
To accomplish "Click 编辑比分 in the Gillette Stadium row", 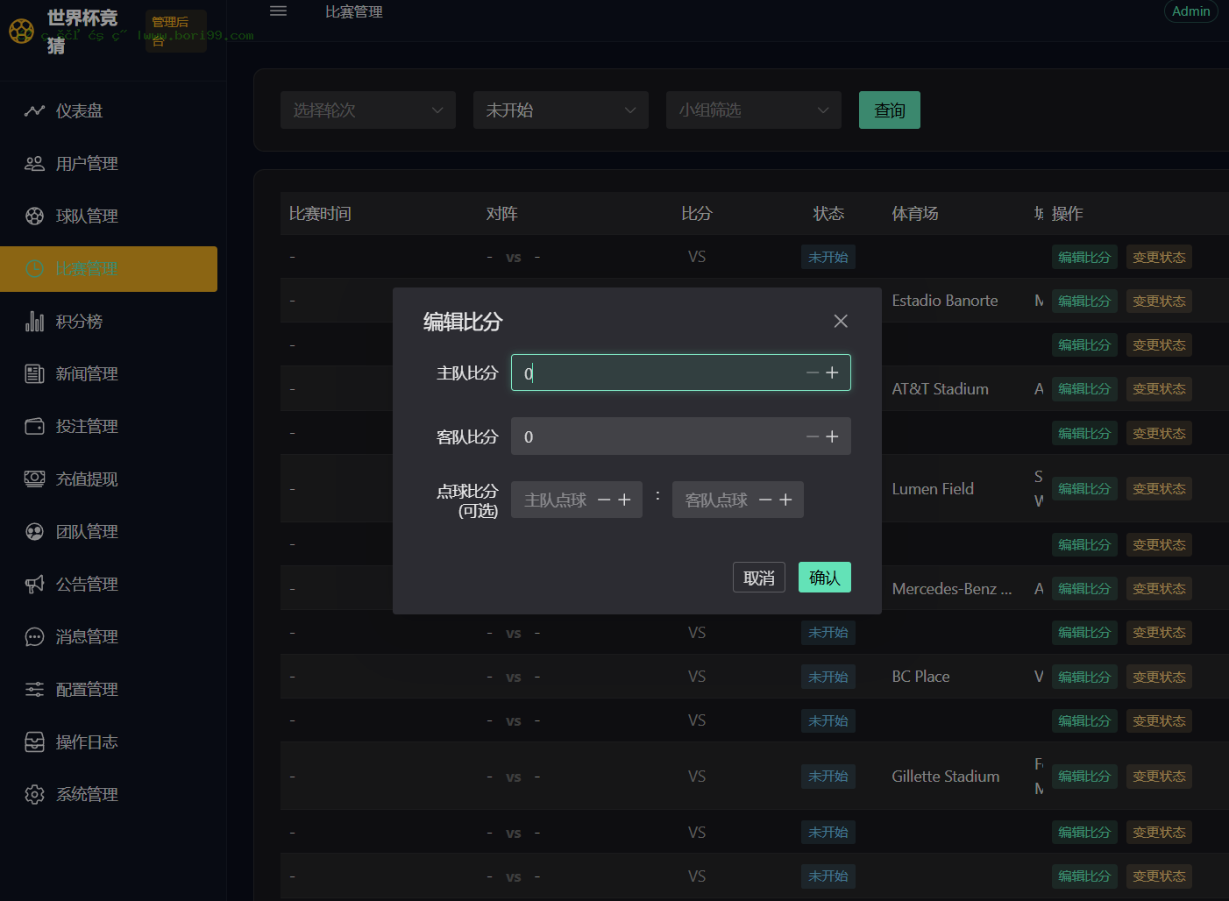I will pyautogui.click(x=1084, y=777).
